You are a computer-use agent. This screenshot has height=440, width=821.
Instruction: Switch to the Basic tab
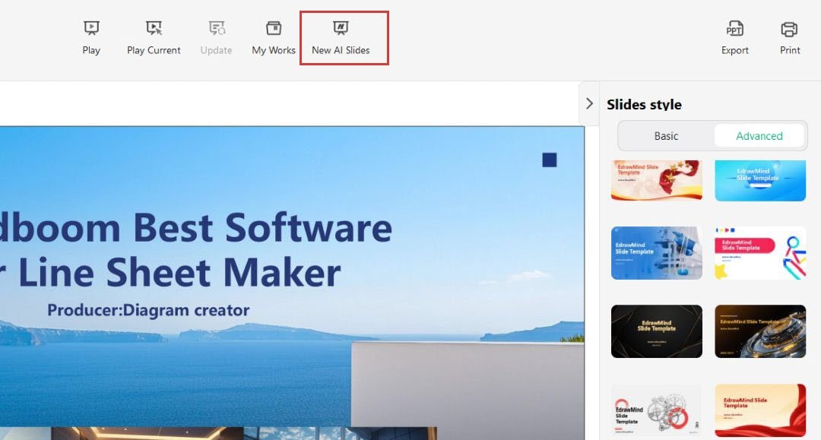[x=666, y=136]
